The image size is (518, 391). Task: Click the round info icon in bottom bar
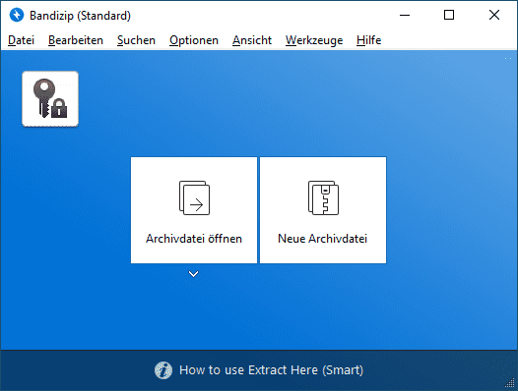(x=163, y=370)
